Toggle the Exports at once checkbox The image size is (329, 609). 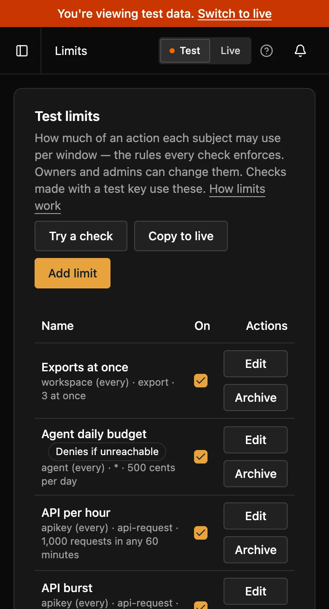pyautogui.click(x=201, y=381)
